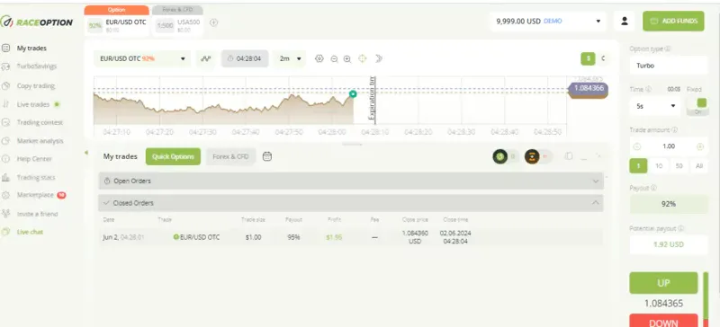720x327 pixels.
Task: Expand the Open Orders section
Action: (x=351, y=181)
